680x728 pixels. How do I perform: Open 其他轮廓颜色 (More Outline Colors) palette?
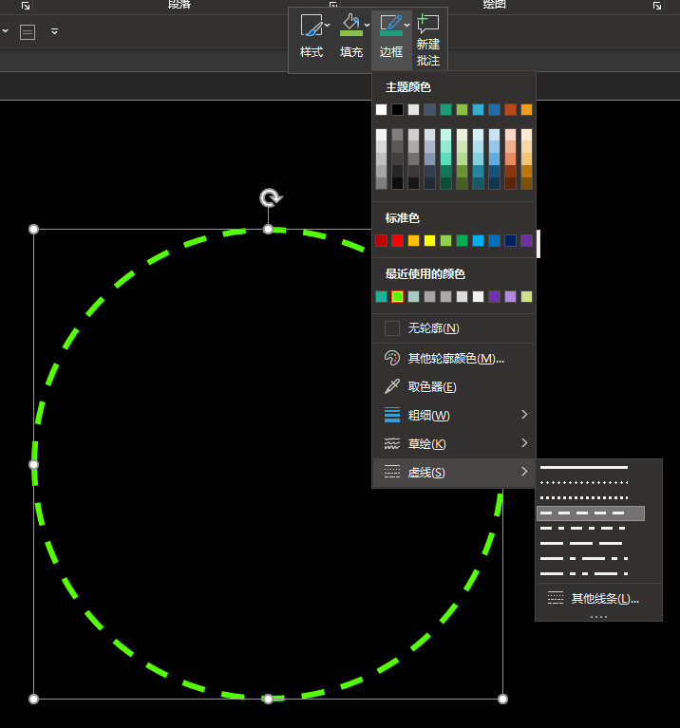pos(454,359)
